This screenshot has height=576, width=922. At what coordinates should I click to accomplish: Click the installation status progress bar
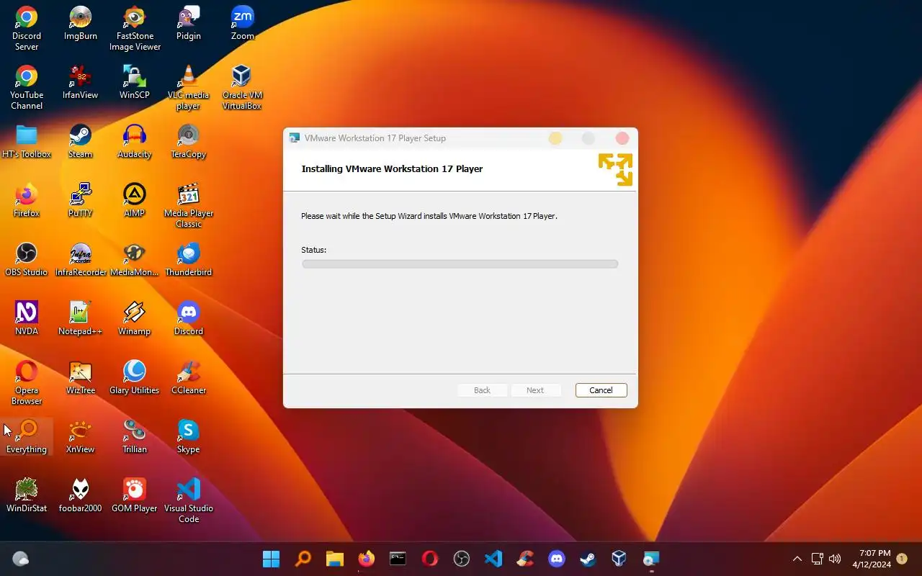click(x=460, y=264)
